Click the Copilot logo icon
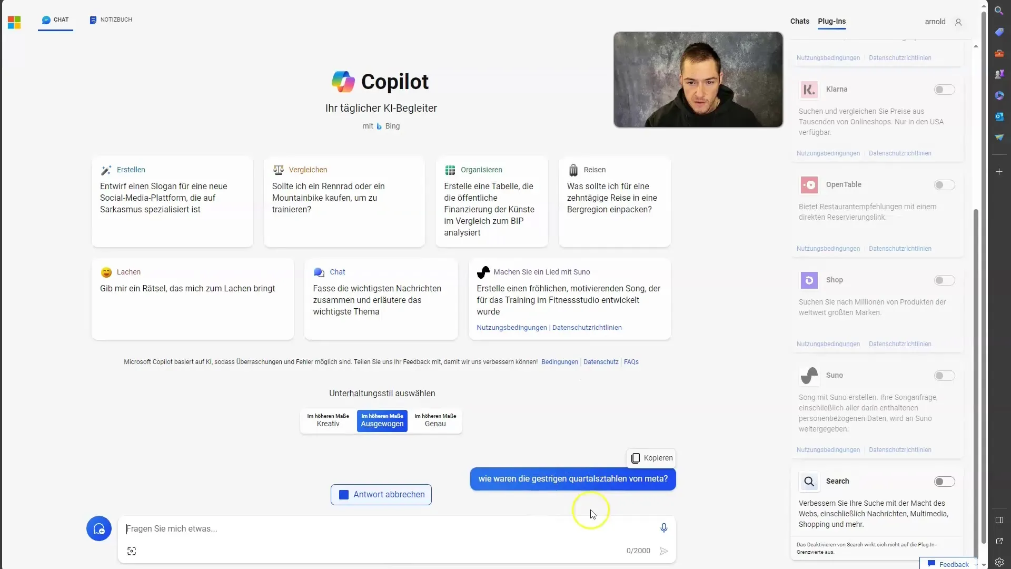This screenshot has height=569, width=1011. tap(342, 81)
